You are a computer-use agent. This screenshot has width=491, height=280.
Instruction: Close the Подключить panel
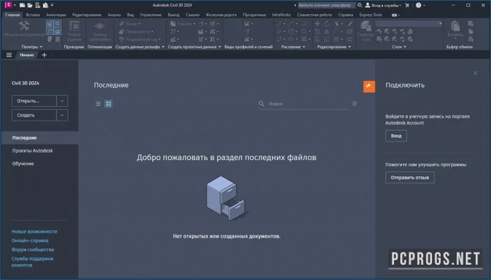point(475,73)
